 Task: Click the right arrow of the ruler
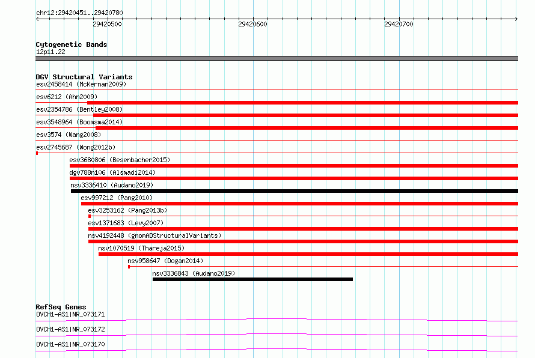516,19
